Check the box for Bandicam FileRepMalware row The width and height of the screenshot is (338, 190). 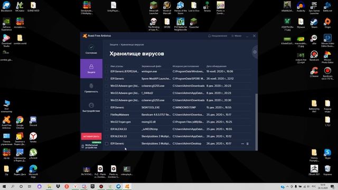pyautogui.click(x=107, y=115)
